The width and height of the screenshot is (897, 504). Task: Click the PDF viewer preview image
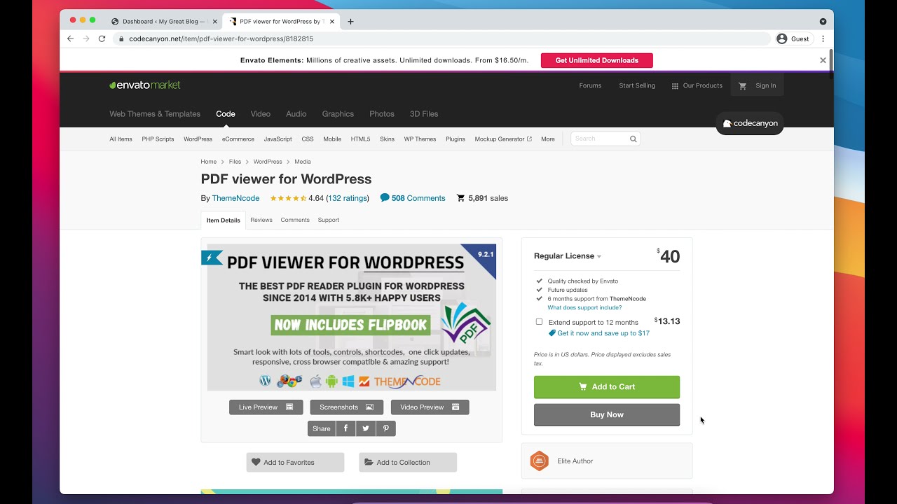[x=352, y=317]
